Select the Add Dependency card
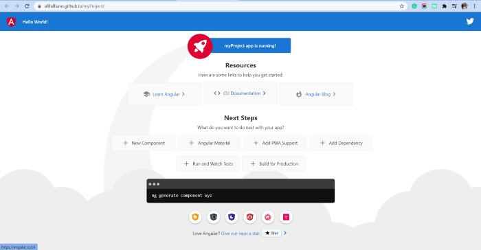Viewport: 481px width, 250px height. pyautogui.click(x=341, y=143)
